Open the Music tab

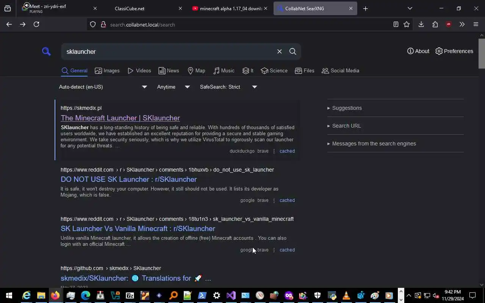tap(224, 71)
